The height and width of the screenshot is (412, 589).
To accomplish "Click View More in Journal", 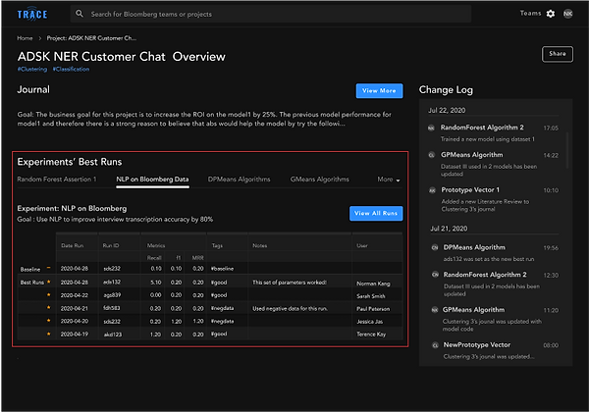I will (x=379, y=91).
